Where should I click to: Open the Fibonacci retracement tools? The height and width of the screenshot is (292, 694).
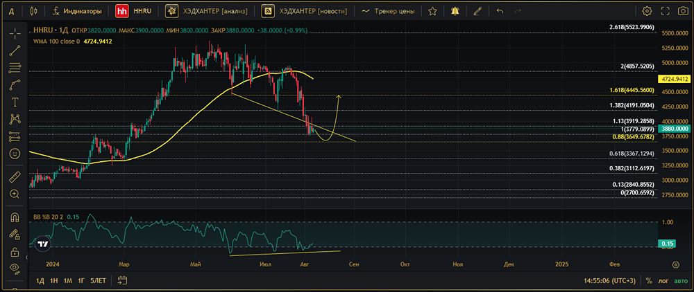15,68
